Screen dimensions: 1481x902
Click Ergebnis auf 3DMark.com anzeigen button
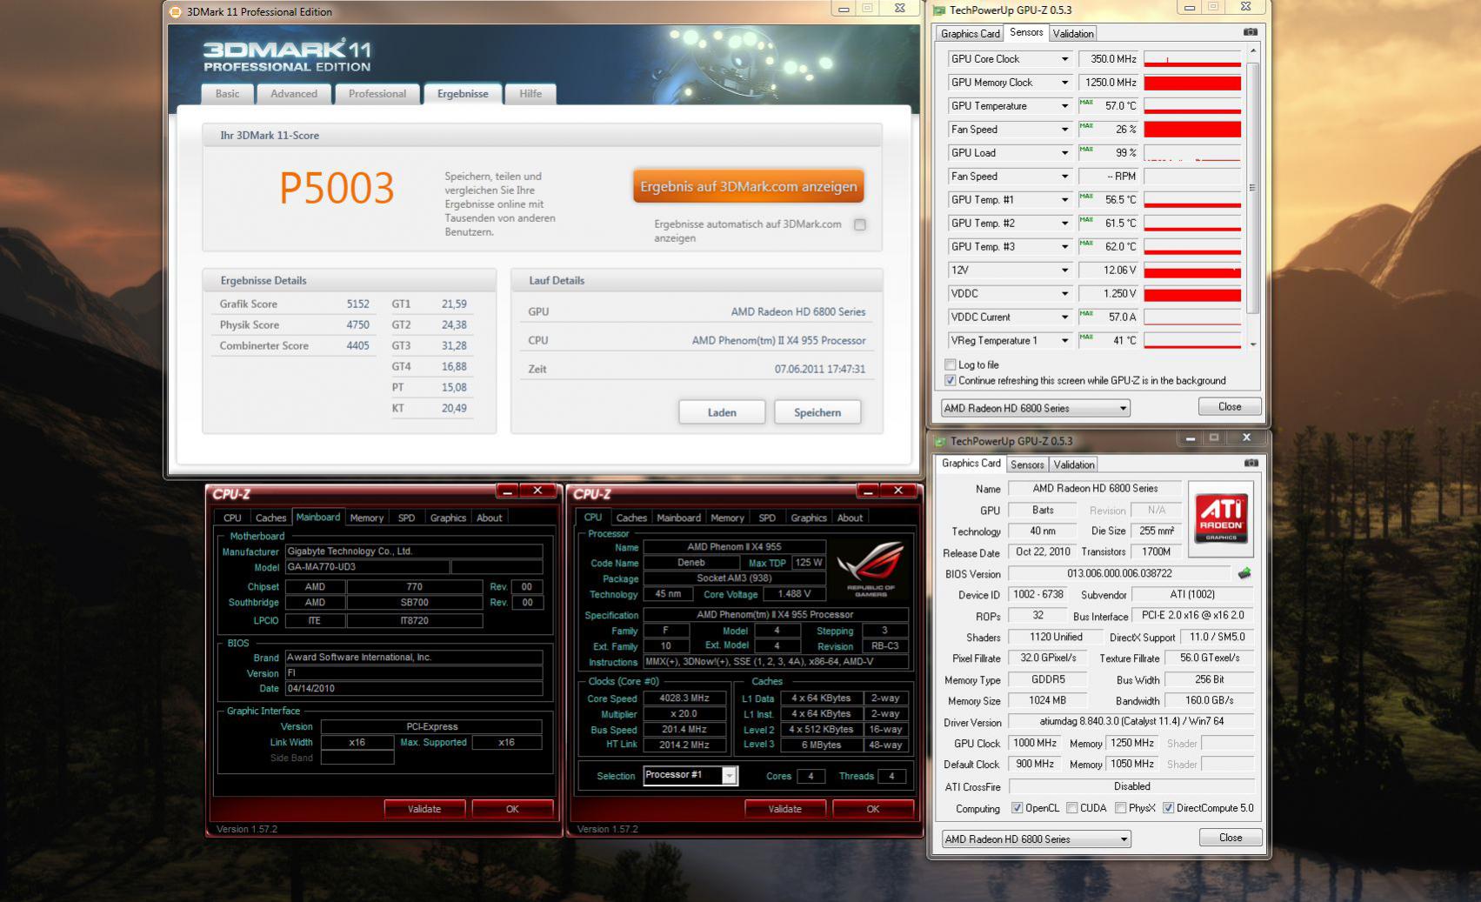[x=749, y=186]
